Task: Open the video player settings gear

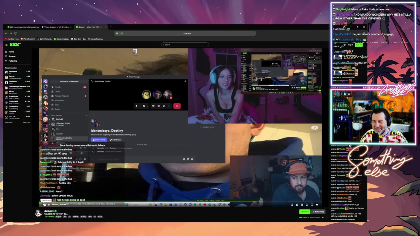Action: click(x=317, y=205)
